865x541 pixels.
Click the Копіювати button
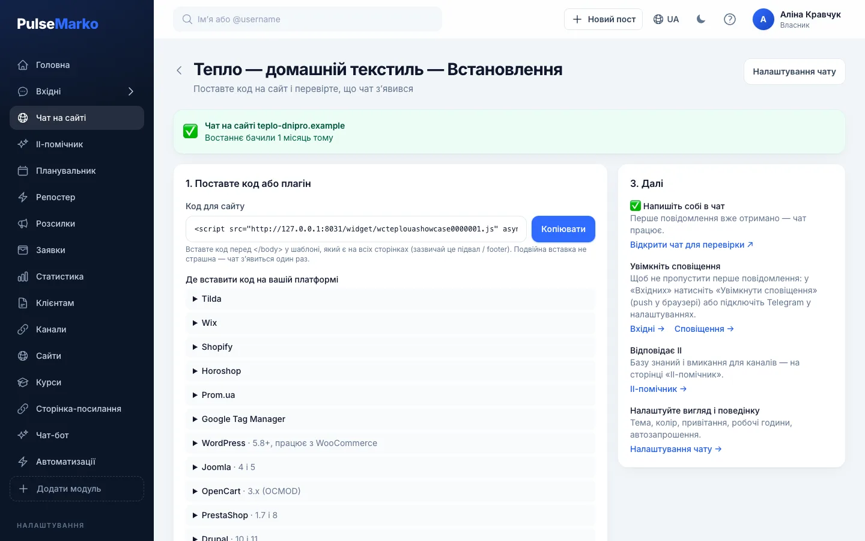[x=563, y=229]
